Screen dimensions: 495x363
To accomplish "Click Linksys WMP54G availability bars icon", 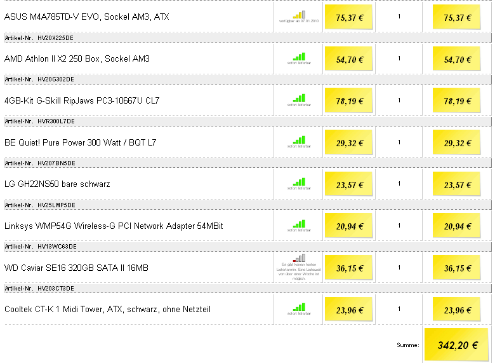I will tap(299, 224).
